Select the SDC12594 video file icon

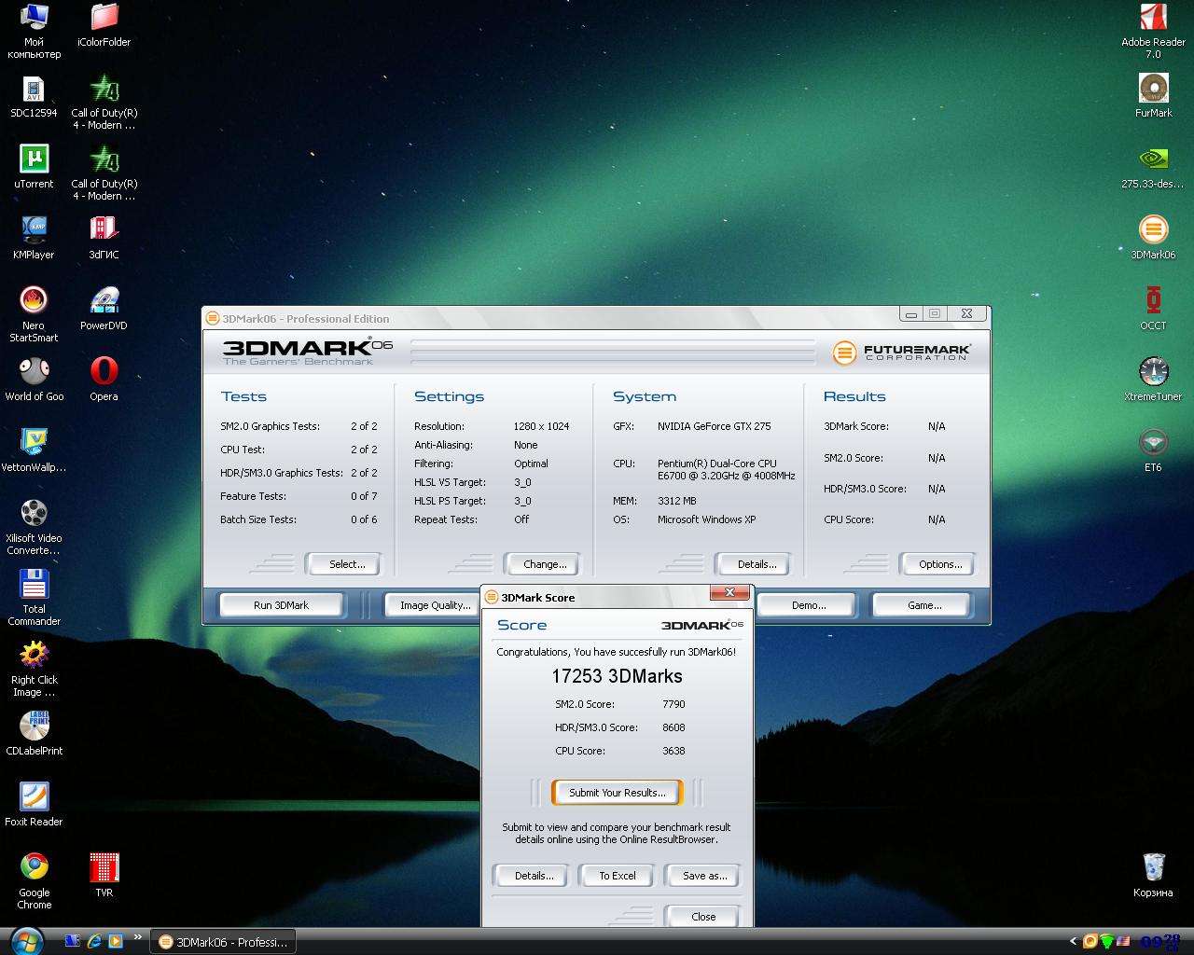coord(34,96)
